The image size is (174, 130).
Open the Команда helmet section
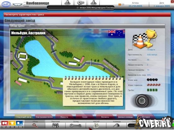117,124
